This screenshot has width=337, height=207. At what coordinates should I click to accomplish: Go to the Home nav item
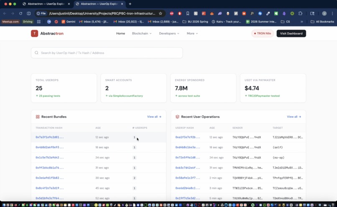click(x=120, y=33)
